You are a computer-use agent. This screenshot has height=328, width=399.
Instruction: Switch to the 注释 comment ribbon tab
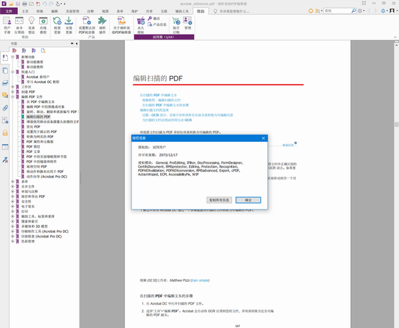pos(90,11)
